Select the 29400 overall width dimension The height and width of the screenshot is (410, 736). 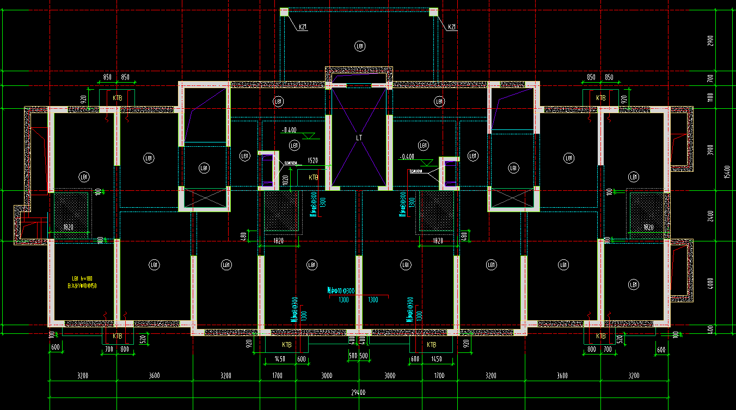tap(358, 393)
